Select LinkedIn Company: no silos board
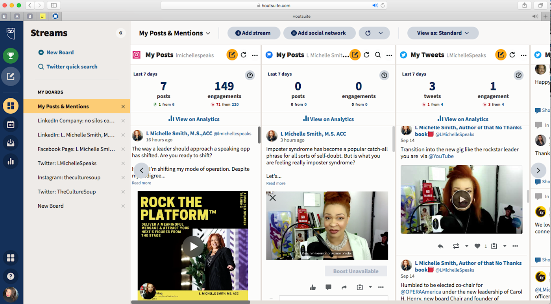The height and width of the screenshot is (304, 551). (x=77, y=121)
